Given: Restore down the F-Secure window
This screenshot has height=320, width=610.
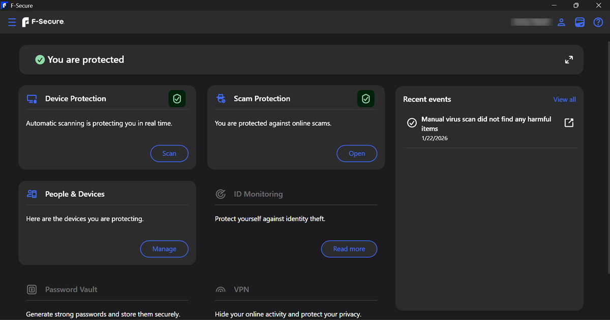Looking at the screenshot, I should coord(576,6).
